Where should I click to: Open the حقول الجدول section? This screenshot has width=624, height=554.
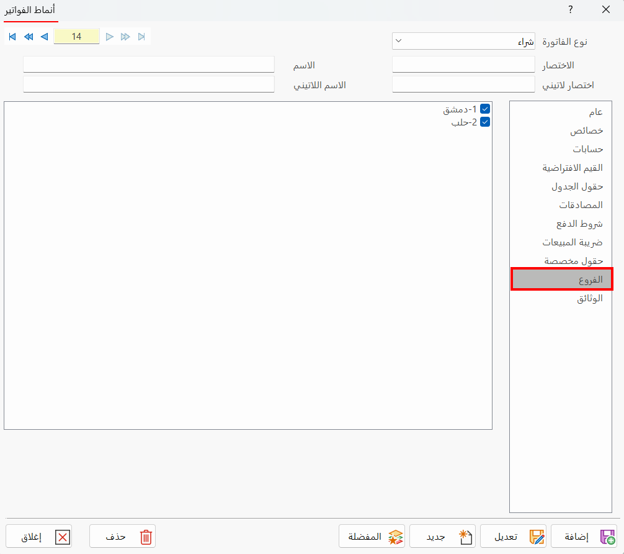click(561, 186)
